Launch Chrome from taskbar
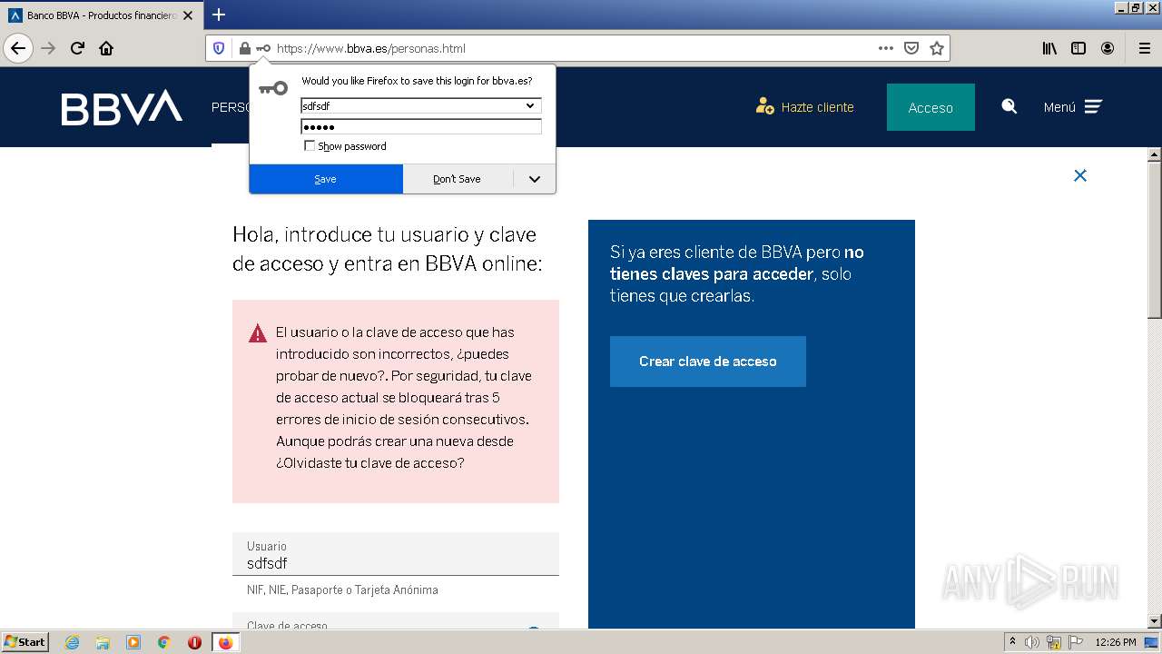Image resolution: width=1162 pixels, height=654 pixels. click(164, 642)
